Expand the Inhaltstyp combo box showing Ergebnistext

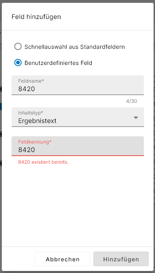78,117
